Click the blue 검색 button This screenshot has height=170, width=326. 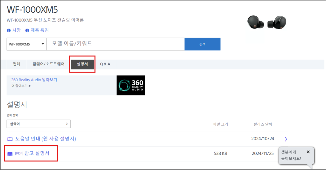coord(202,44)
